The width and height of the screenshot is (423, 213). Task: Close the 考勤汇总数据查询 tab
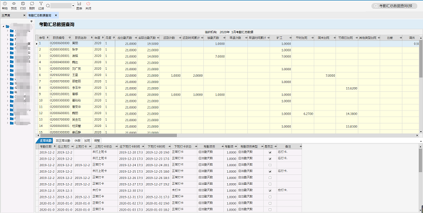coord(56,15)
